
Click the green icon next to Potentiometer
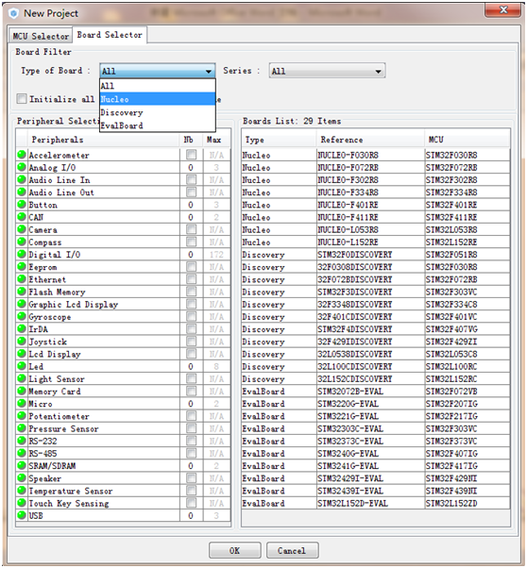click(22, 416)
